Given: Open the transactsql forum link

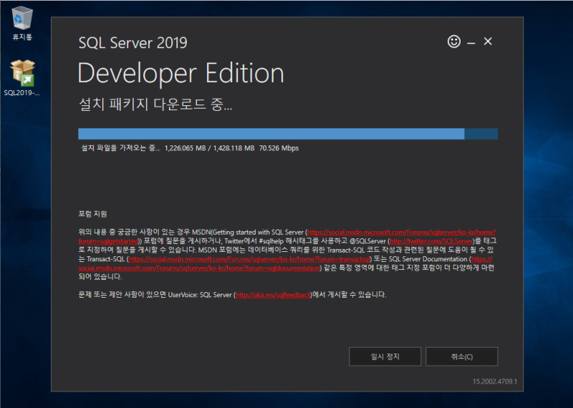Looking at the screenshot, I should [x=249, y=259].
